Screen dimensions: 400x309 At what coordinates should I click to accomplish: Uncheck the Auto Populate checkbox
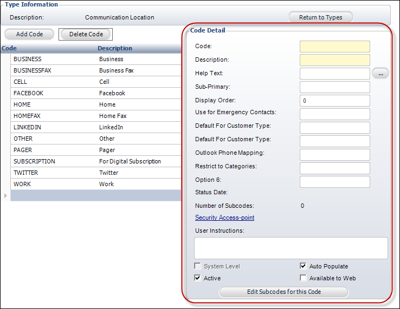point(304,266)
